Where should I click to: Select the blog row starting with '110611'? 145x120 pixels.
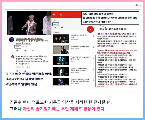(113, 58)
